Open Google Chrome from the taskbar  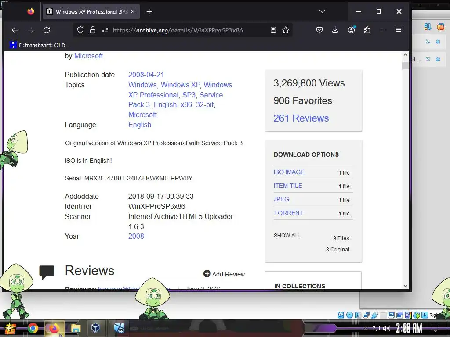(33, 328)
